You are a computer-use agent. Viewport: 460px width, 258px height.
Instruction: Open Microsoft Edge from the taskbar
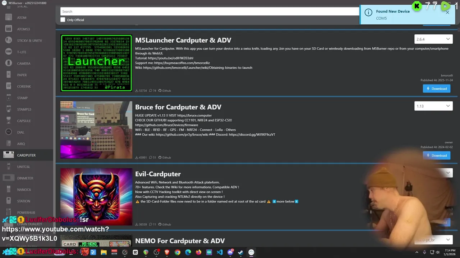[188, 252]
